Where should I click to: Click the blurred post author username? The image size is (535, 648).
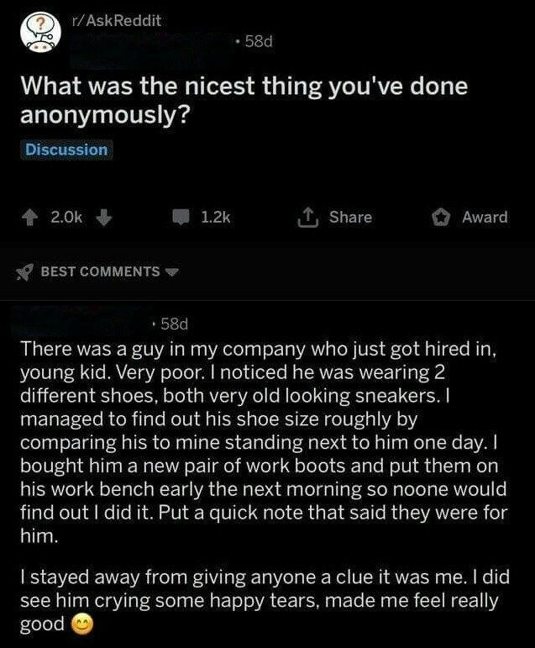155,44
